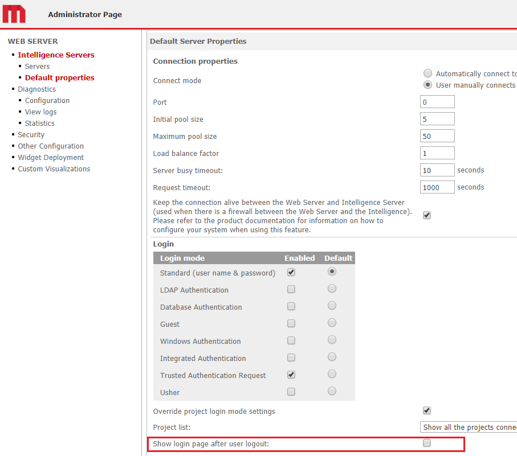The width and height of the screenshot is (517, 456).
Task: Uncheck Override project login mode settings
Action: click(426, 410)
